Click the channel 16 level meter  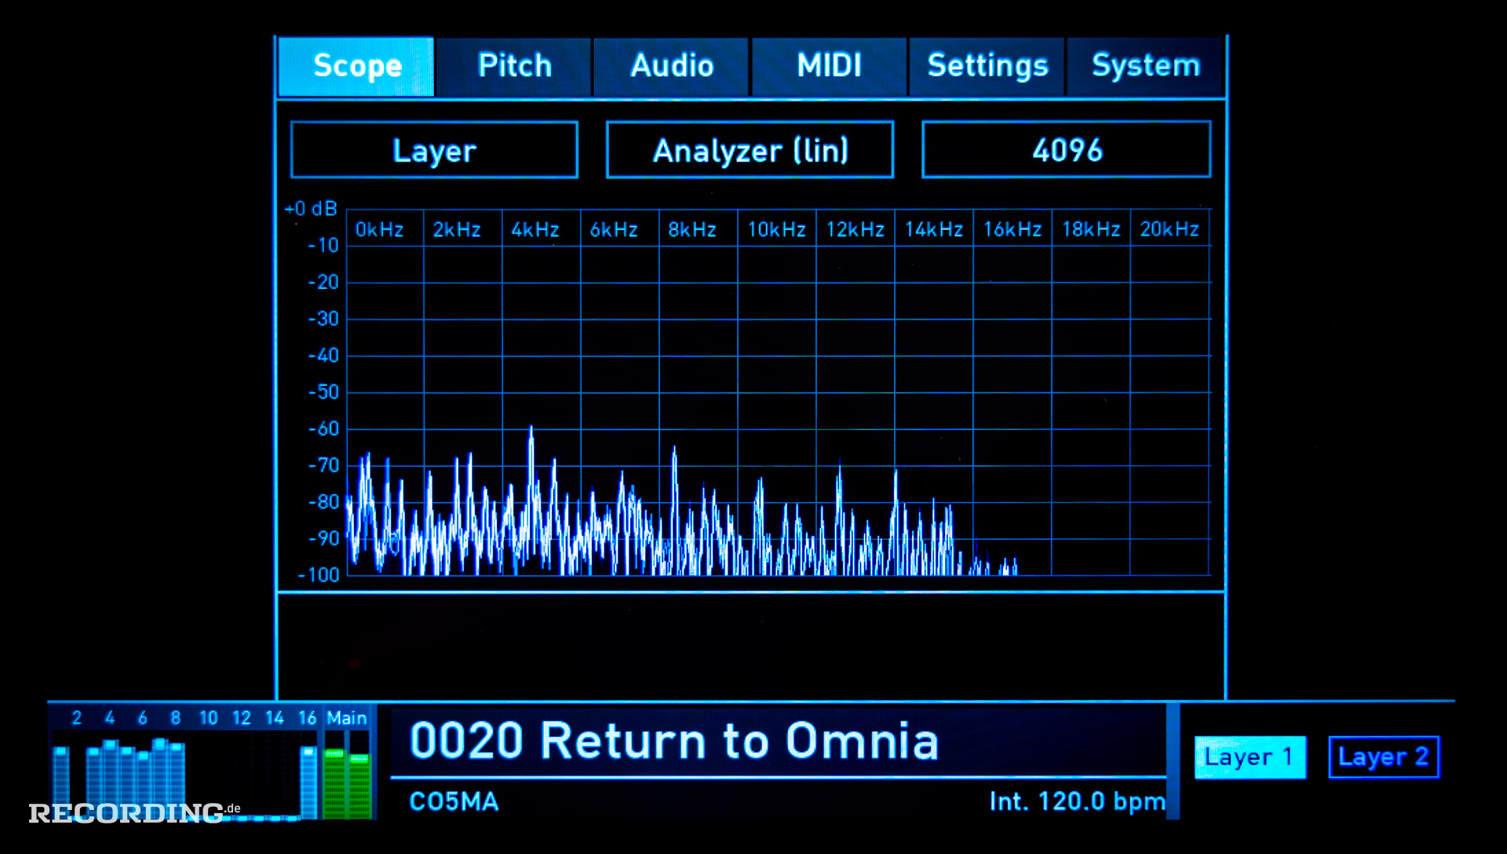coord(308,781)
